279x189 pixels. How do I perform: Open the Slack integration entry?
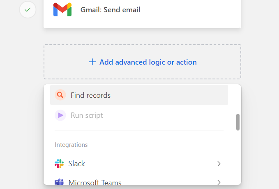pyautogui.click(x=77, y=164)
